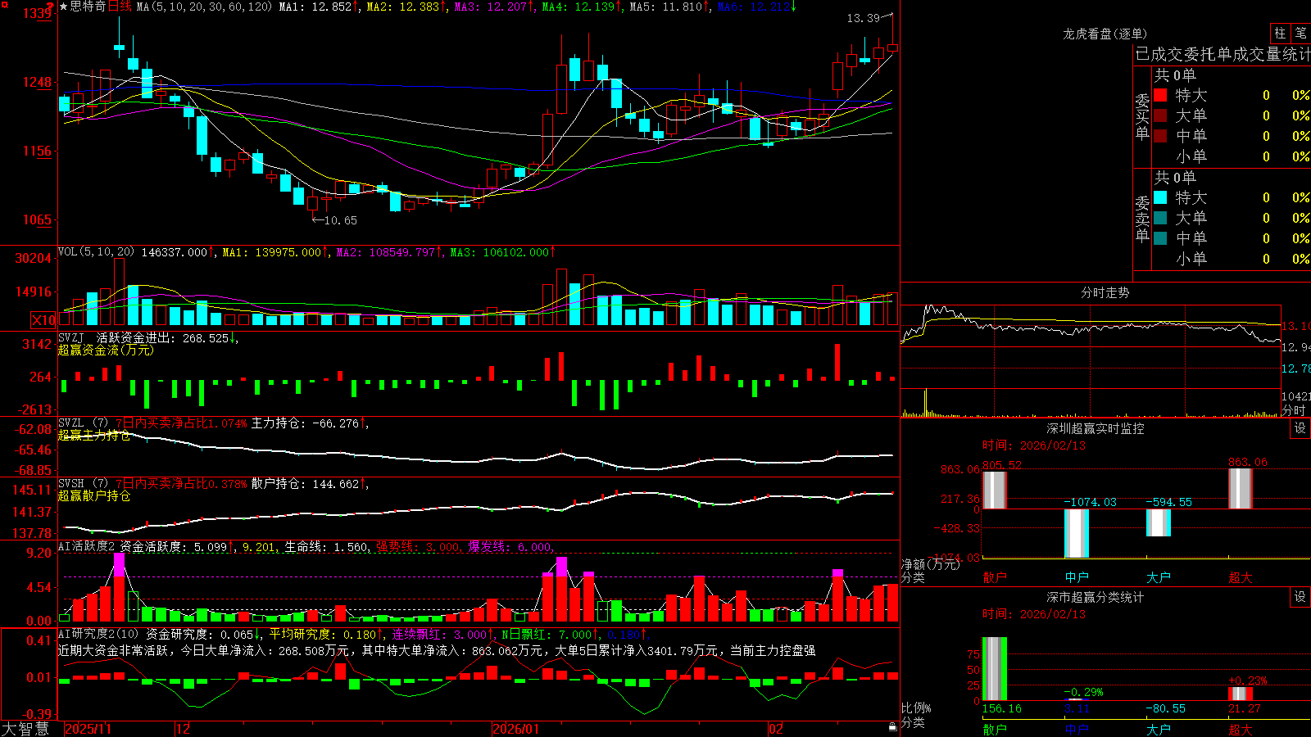The image size is (1311, 737).
Task: Select the SVZL (7) indicator label
Action: (x=83, y=423)
